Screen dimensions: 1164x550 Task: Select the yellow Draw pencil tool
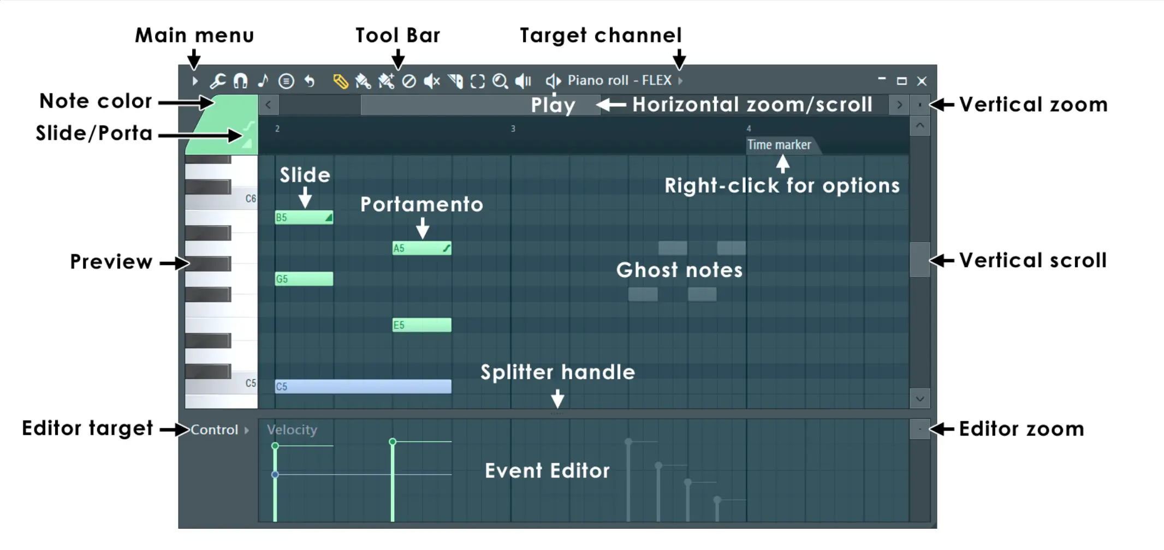coord(340,81)
